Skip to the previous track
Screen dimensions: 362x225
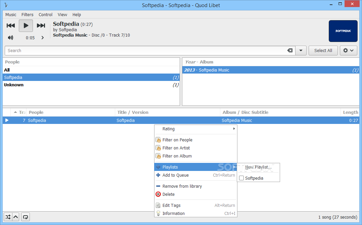[x=11, y=26]
